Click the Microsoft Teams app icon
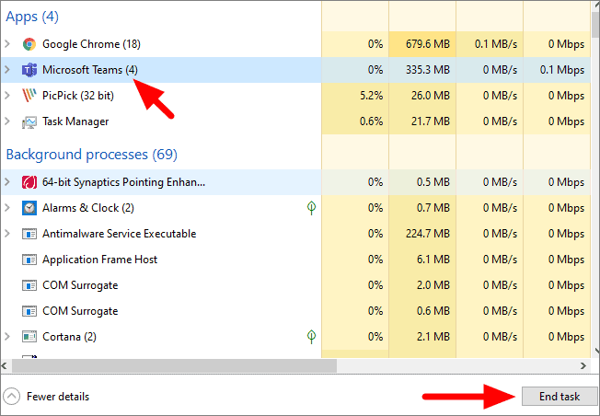The height and width of the screenshot is (416, 600). tap(29, 70)
